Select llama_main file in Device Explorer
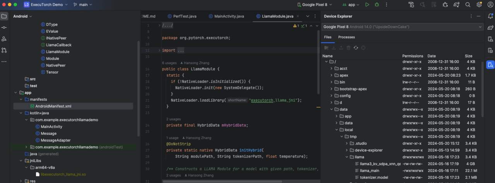Screen dimensions: 495x183 [x=367, y=171]
